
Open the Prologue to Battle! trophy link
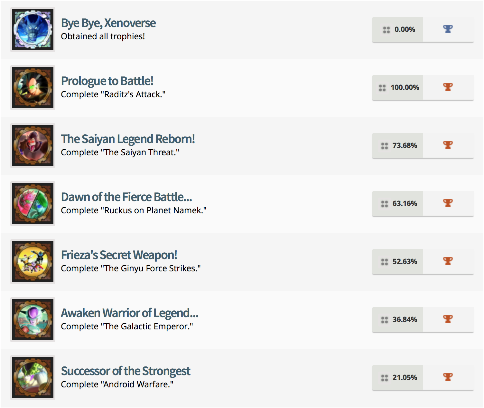(x=107, y=81)
